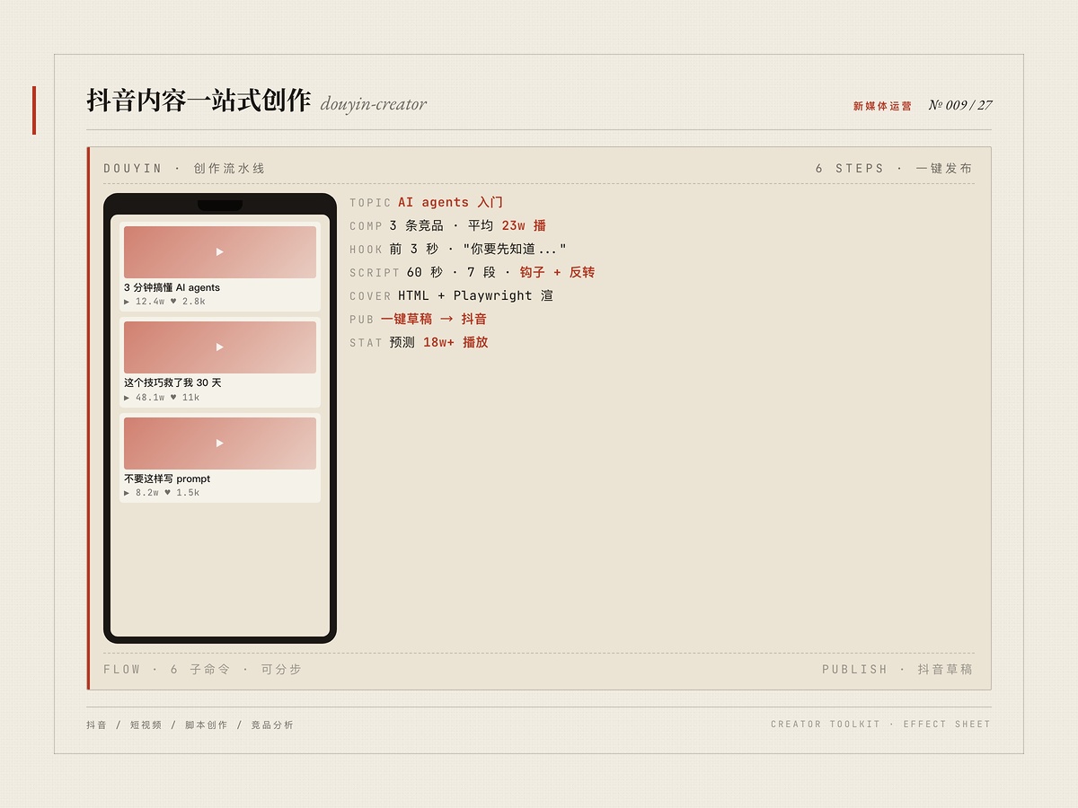Click the small play-count icon beside 48.1w
1078x808 pixels.
127,397
